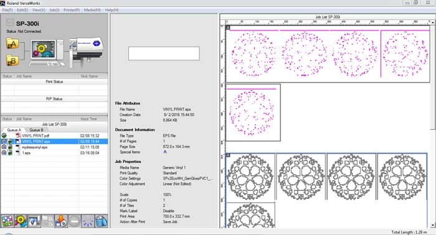Open the Media(M) menu
Viewport: 436px width, 235px height.
[x=92, y=10]
